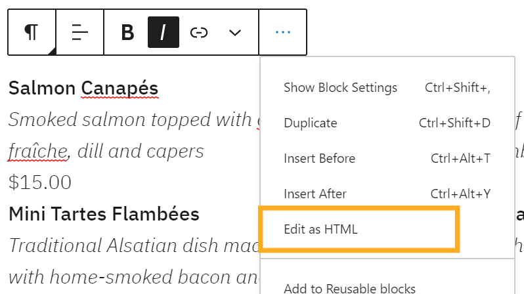Click on the $15.00 price text
524x294 pixels.
40,182
